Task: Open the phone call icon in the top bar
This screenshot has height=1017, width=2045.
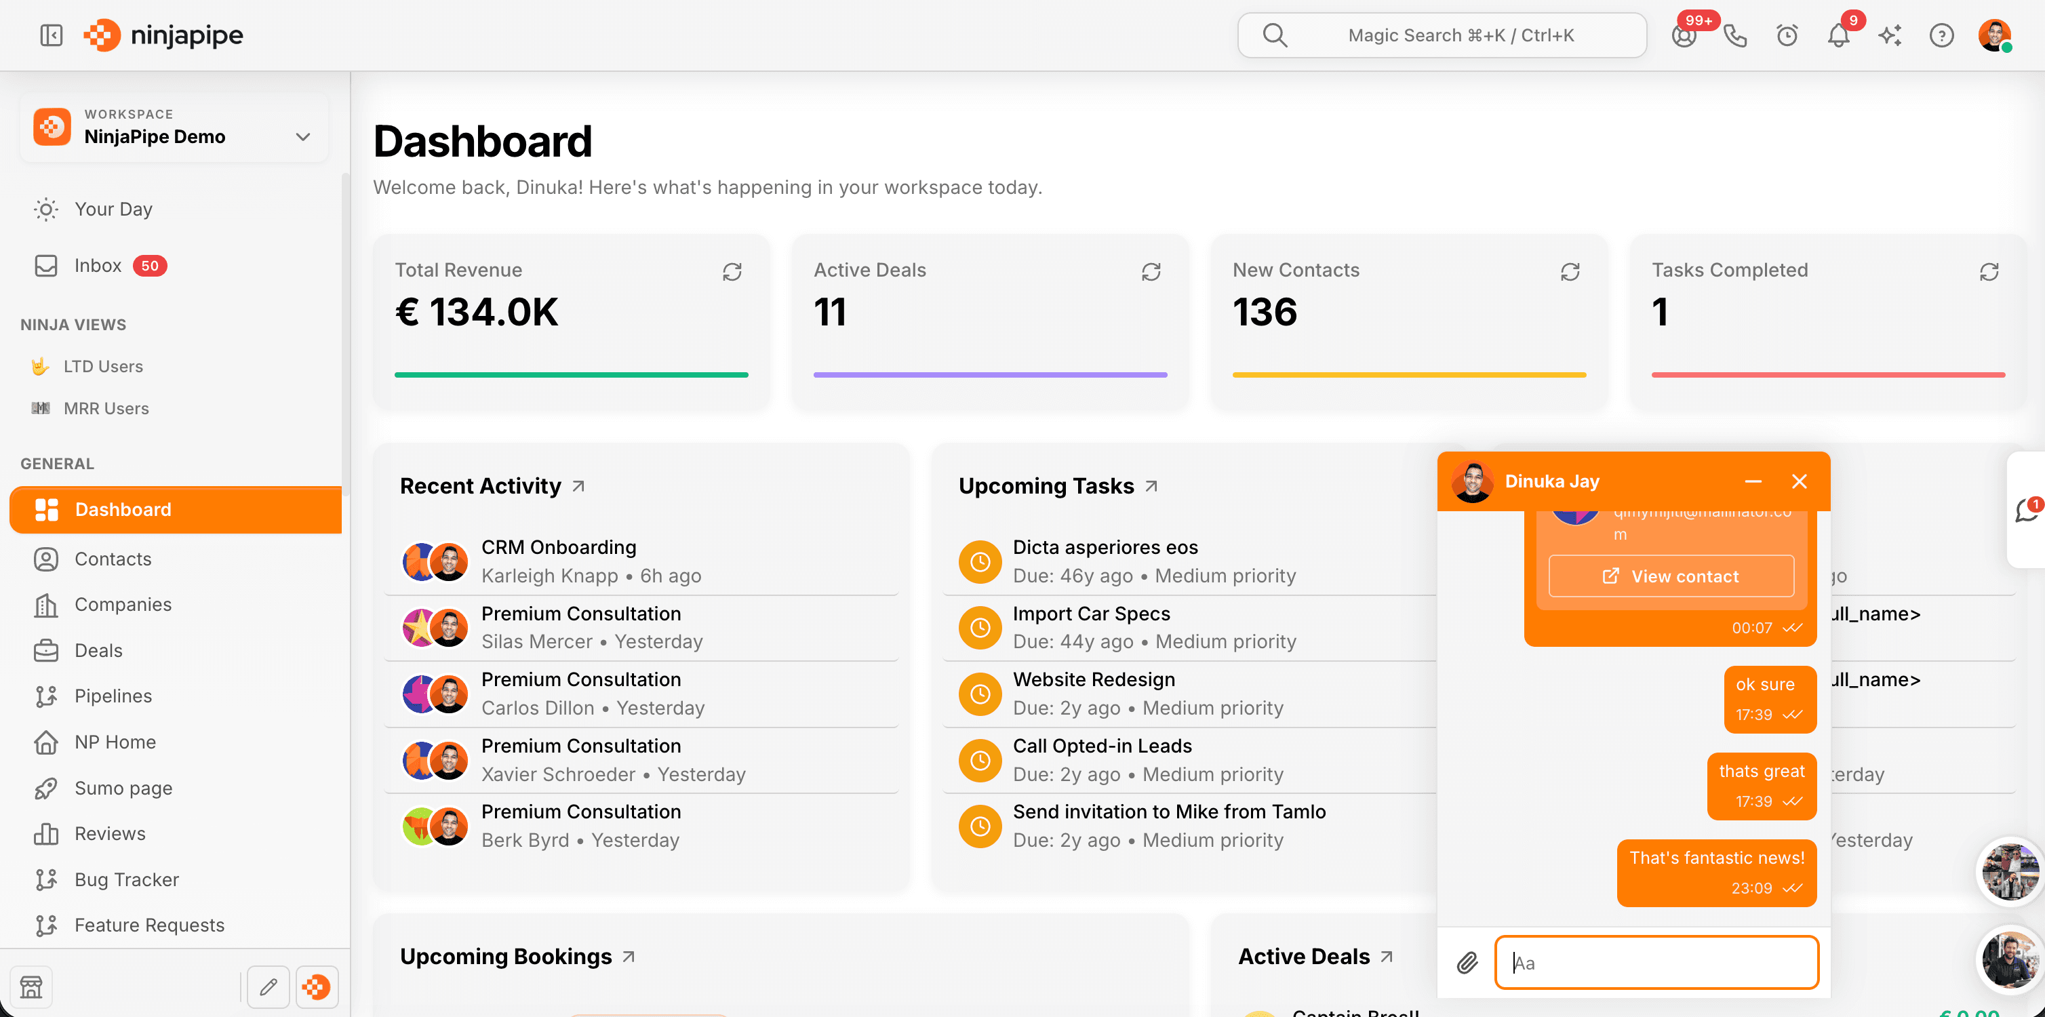Action: pyautogui.click(x=1734, y=35)
